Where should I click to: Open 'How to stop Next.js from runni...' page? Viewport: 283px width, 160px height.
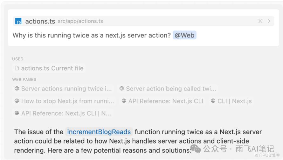coord(64,101)
